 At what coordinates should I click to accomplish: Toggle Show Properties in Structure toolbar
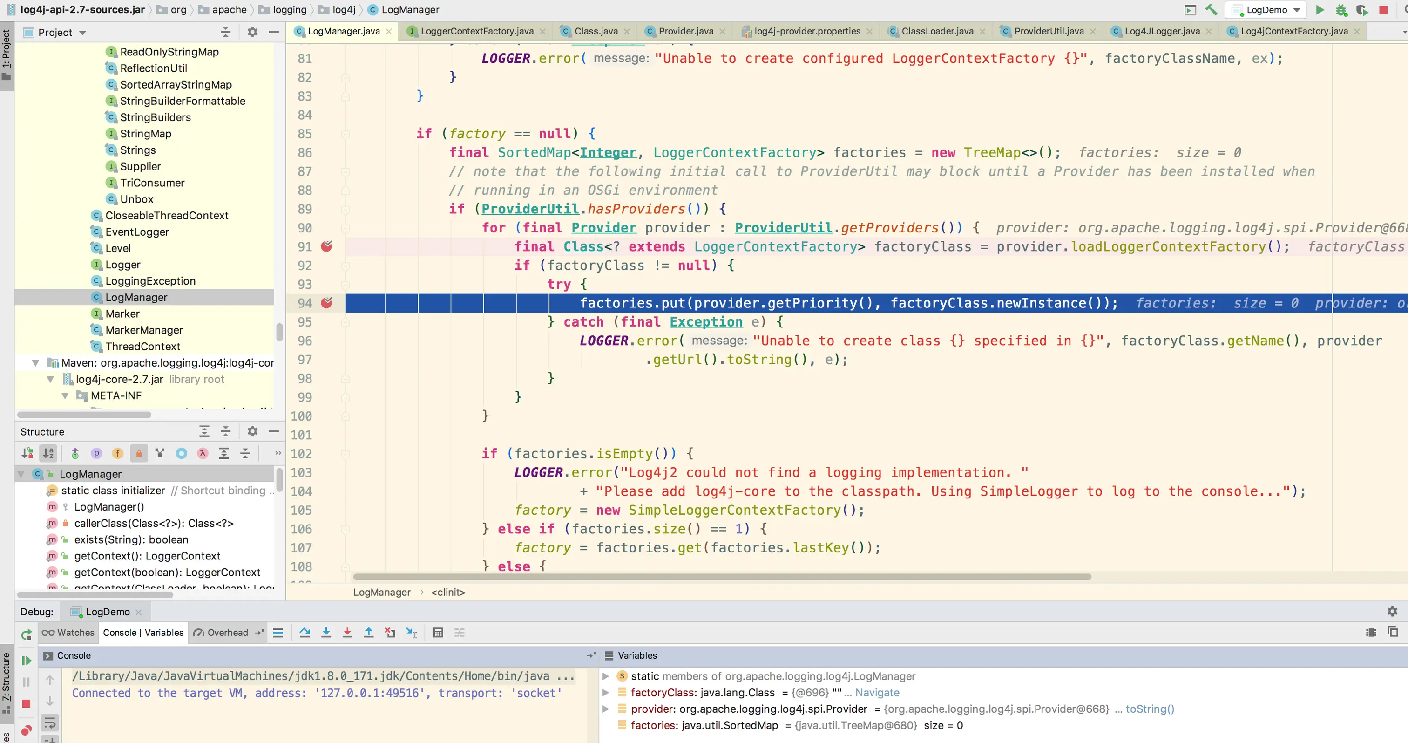[x=96, y=453]
